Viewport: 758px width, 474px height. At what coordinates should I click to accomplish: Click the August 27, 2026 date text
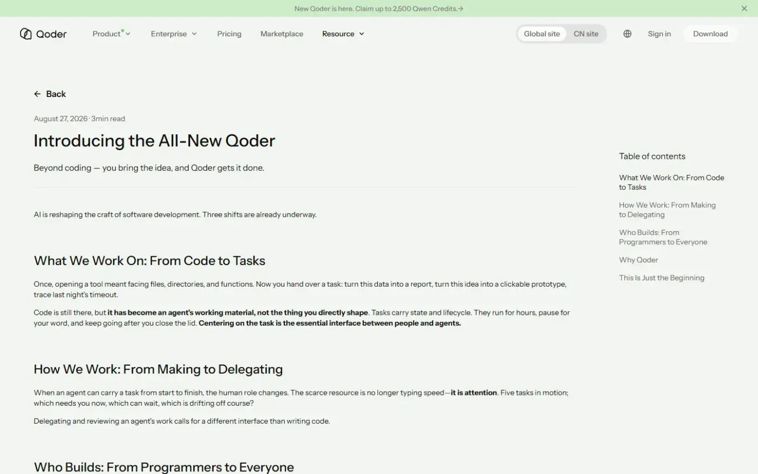(x=61, y=119)
